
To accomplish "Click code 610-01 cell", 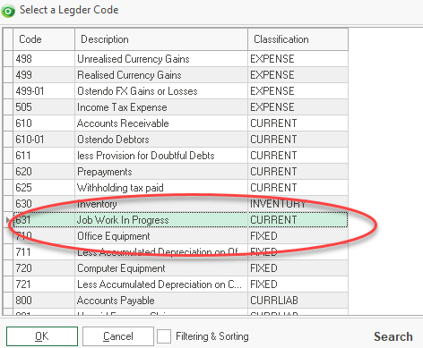I will point(44,140).
